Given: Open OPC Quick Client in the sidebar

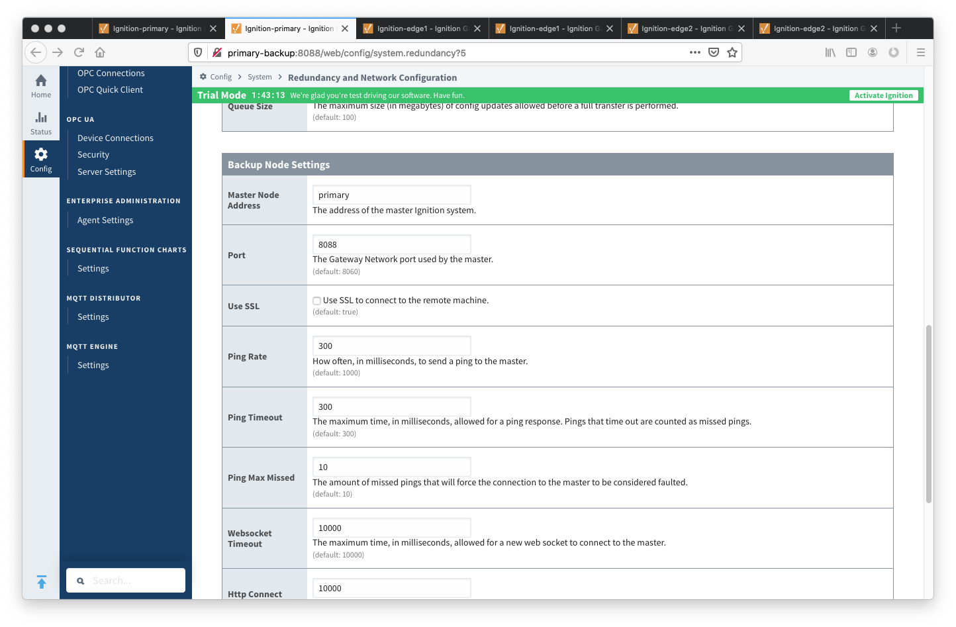Looking at the screenshot, I should (110, 90).
